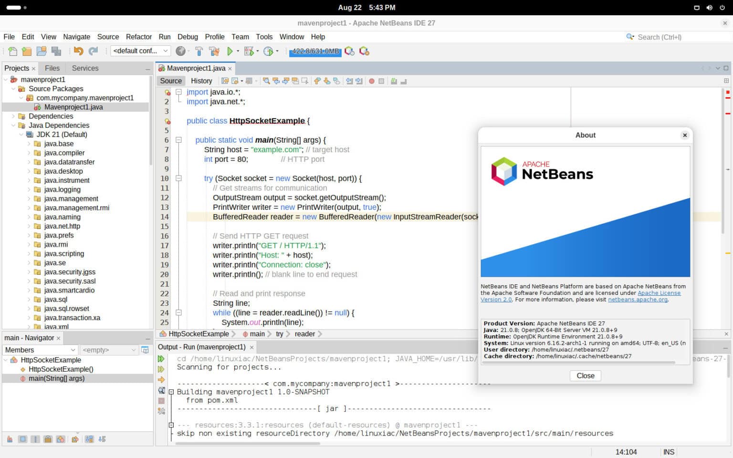The image size is (733, 458).
Task: Switch to the History tab in editor
Action: tap(201, 81)
